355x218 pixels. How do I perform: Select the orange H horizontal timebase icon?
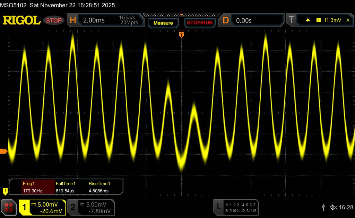pos(73,20)
